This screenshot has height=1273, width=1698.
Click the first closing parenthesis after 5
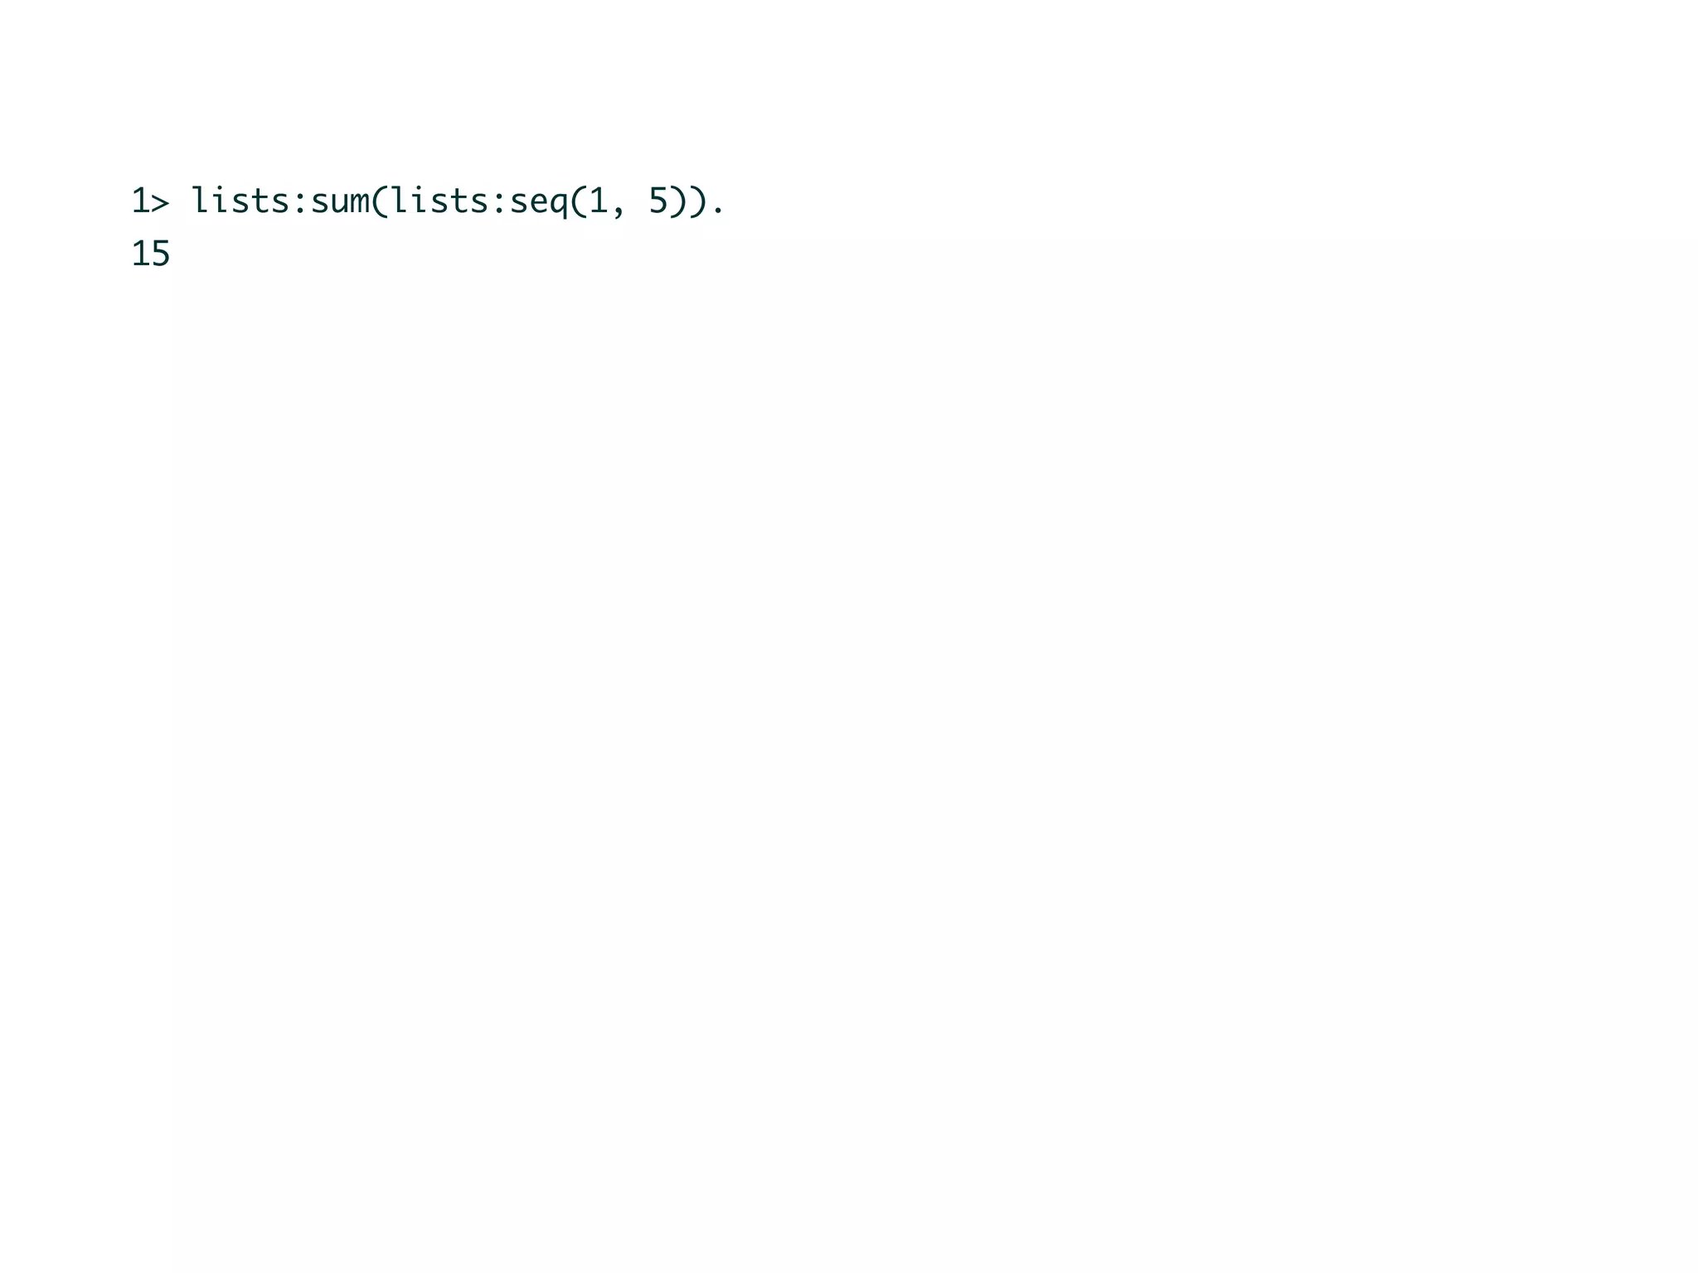tap(677, 202)
